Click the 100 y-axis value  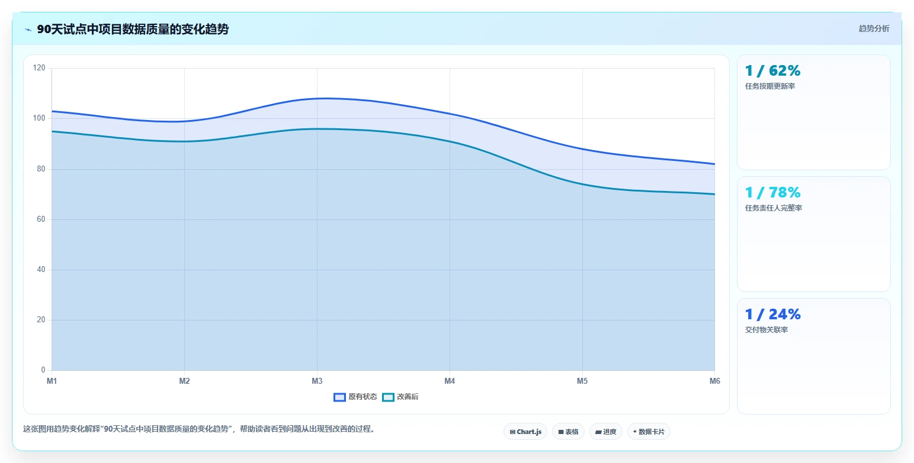39,118
